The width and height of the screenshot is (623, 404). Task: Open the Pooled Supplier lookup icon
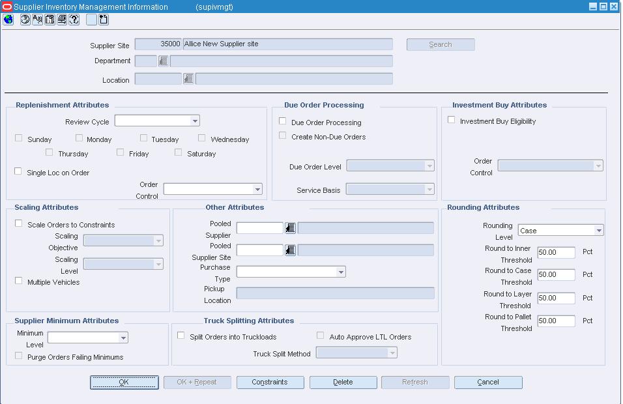point(290,228)
